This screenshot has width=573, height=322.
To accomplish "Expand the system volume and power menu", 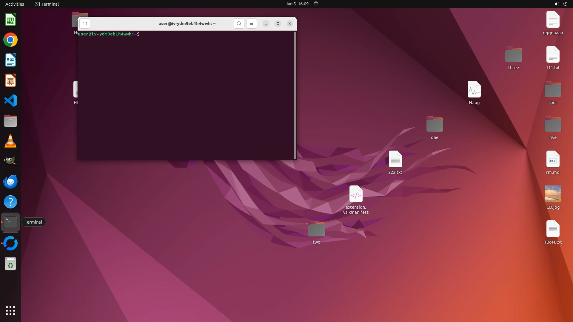I will [x=561, y=4].
